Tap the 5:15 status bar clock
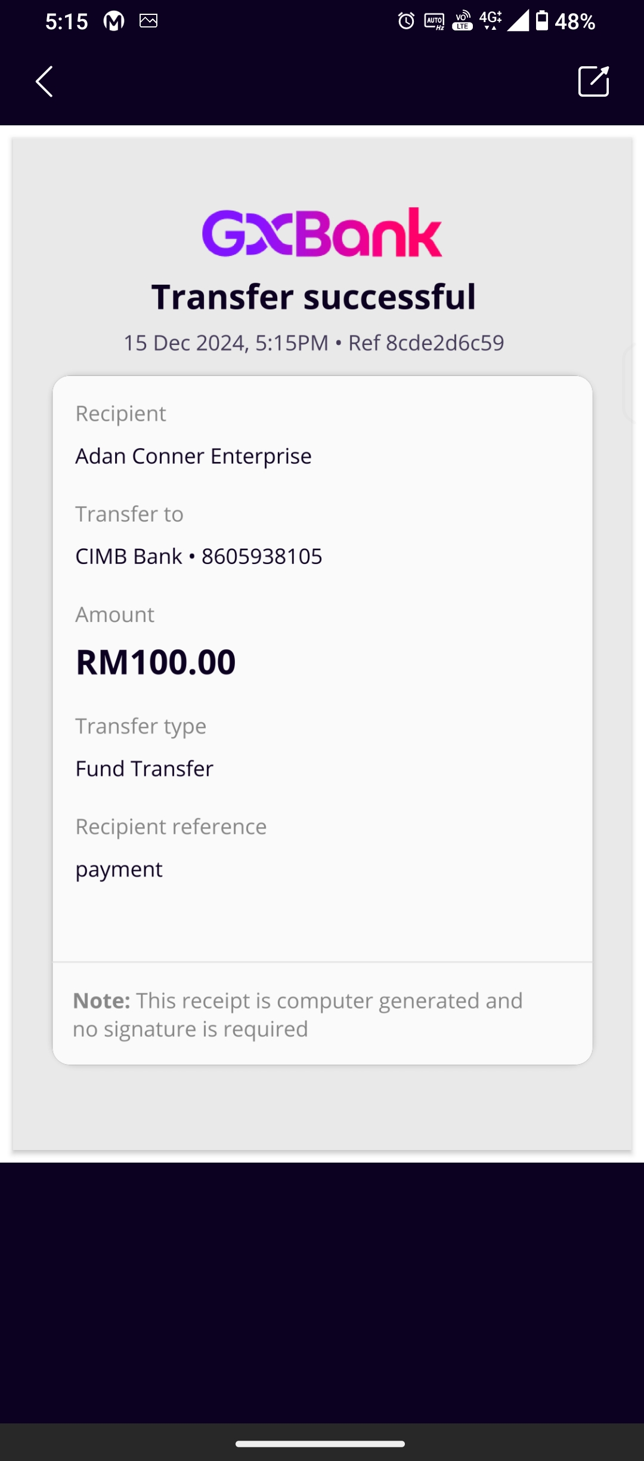This screenshot has width=644, height=1461. [x=66, y=21]
